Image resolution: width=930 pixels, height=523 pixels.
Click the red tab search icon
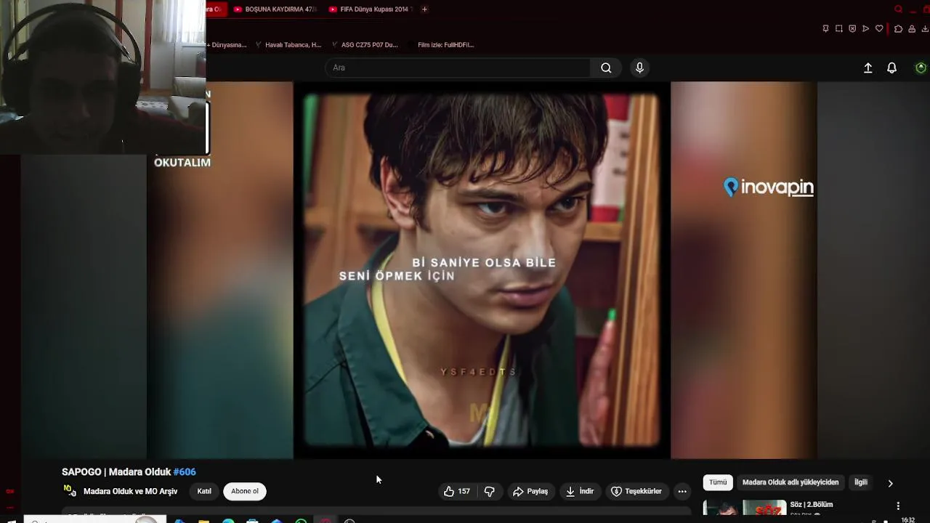coord(898,9)
